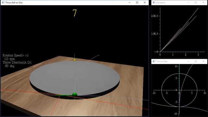
Task: Click the Deviation window title text
Action: tap(161, 3)
